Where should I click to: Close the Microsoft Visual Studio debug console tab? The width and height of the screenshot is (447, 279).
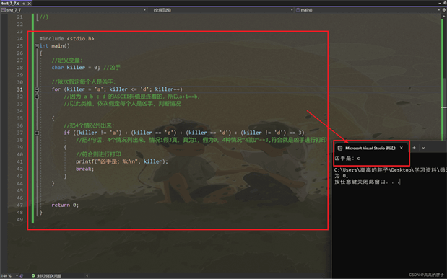point(402,148)
